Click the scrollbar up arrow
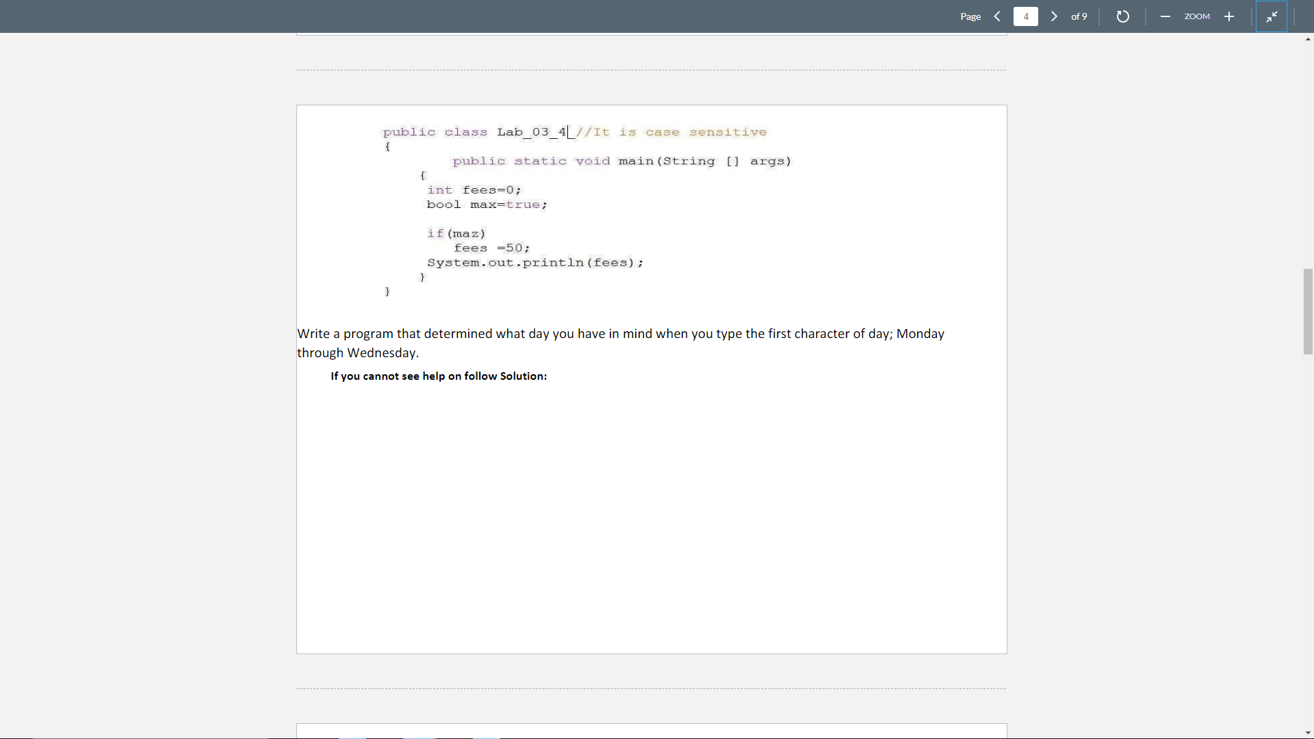The width and height of the screenshot is (1314, 739). pos(1308,39)
